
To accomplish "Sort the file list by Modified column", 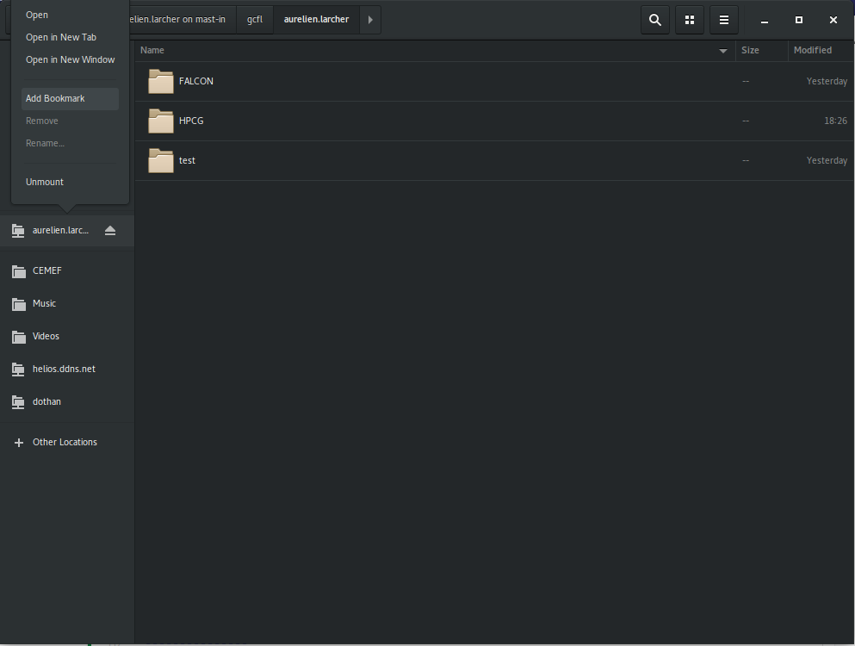I will click(821, 50).
